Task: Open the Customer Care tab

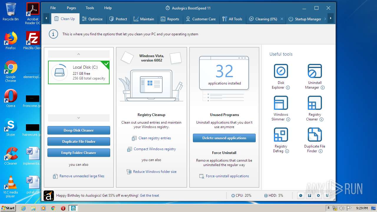Action: pos(201,19)
